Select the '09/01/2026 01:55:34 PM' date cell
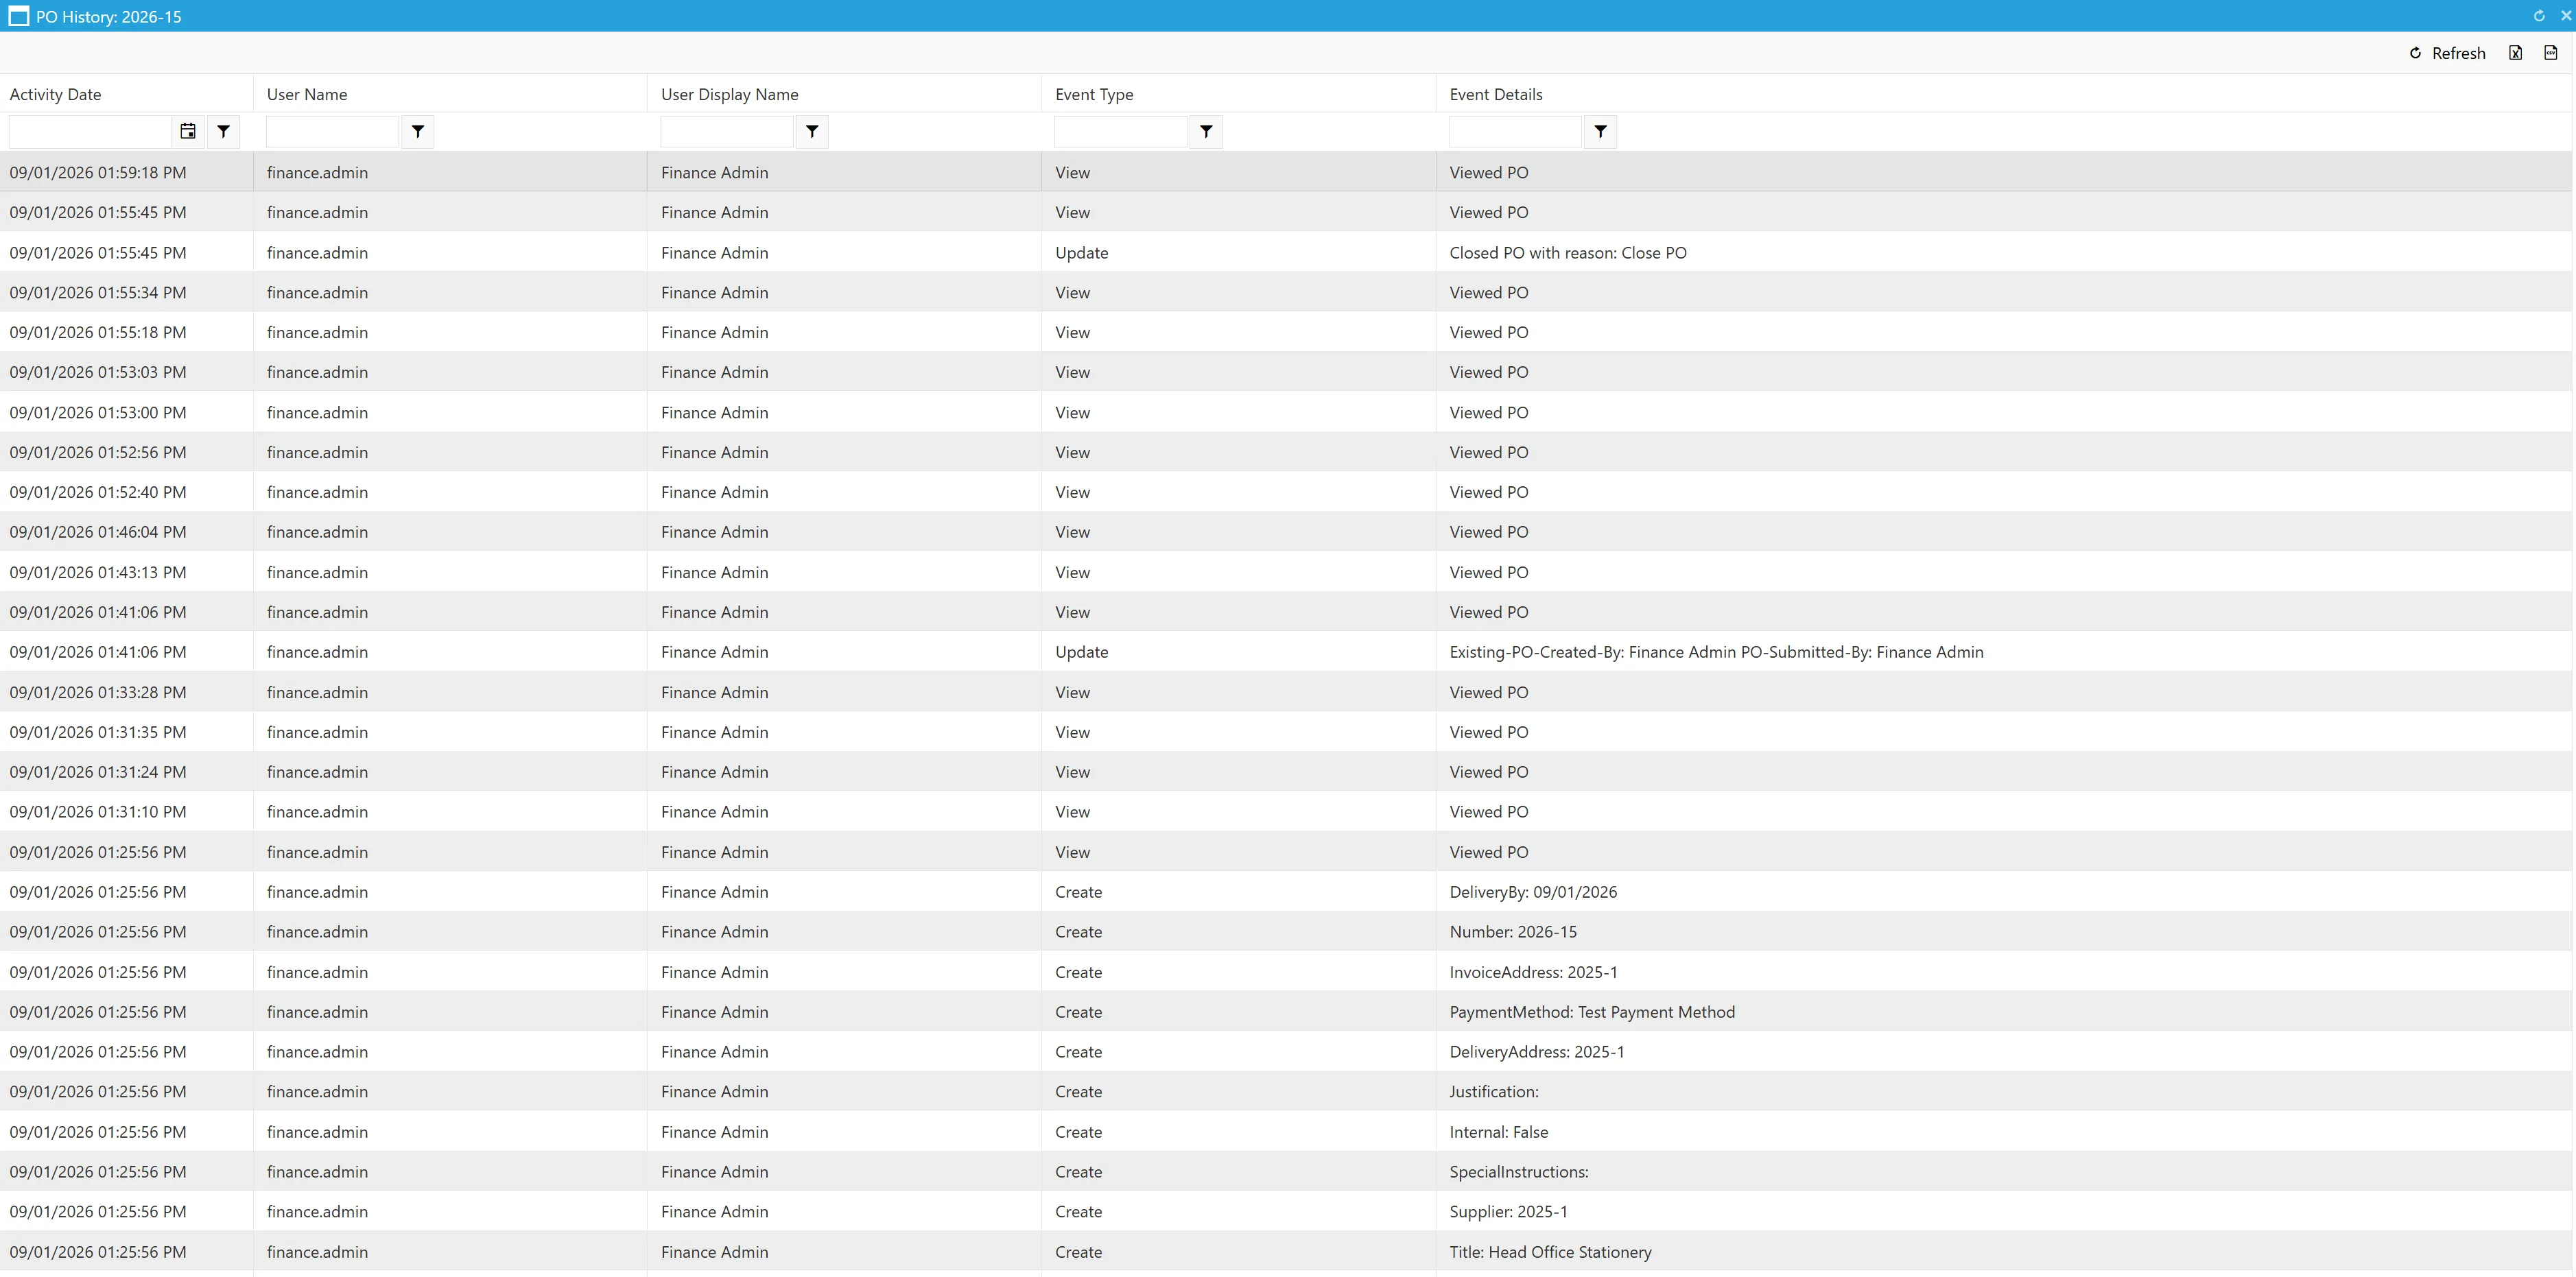2576x1277 pixels. [x=126, y=292]
